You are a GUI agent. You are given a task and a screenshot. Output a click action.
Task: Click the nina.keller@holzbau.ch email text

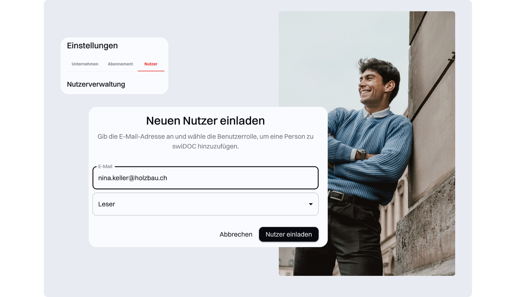click(x=133, y=178)
